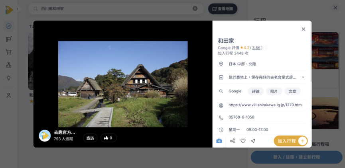Like the photo with the thumbs-up button
The width and height of the screenshot is (345, 168).
pyautogui.click(x=109, y=138)
